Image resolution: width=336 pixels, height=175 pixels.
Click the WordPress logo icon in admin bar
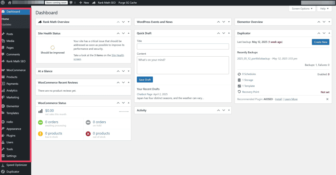pos(3,3)
